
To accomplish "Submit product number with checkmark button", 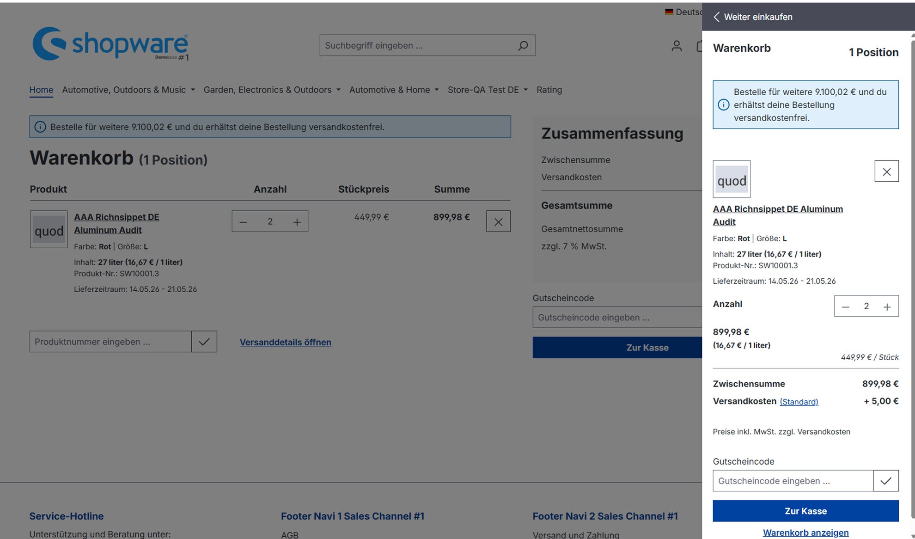I will pyautogui.click(x=204, y=342).
